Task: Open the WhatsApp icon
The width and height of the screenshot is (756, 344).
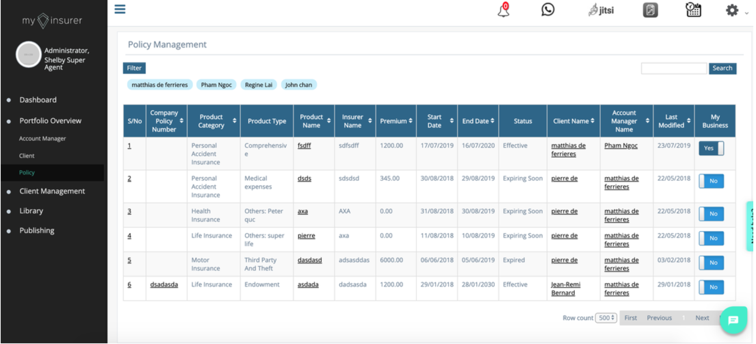Action: tap(548, 10)
